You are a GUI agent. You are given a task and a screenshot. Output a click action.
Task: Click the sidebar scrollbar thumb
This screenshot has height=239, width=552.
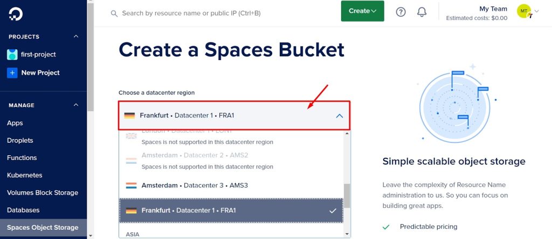(91, 58)
